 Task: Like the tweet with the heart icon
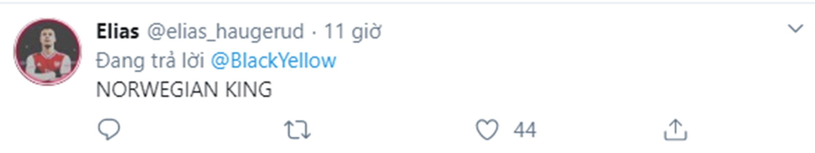(487, 130)
